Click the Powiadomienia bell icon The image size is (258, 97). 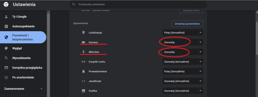click(x=83, y=71)
